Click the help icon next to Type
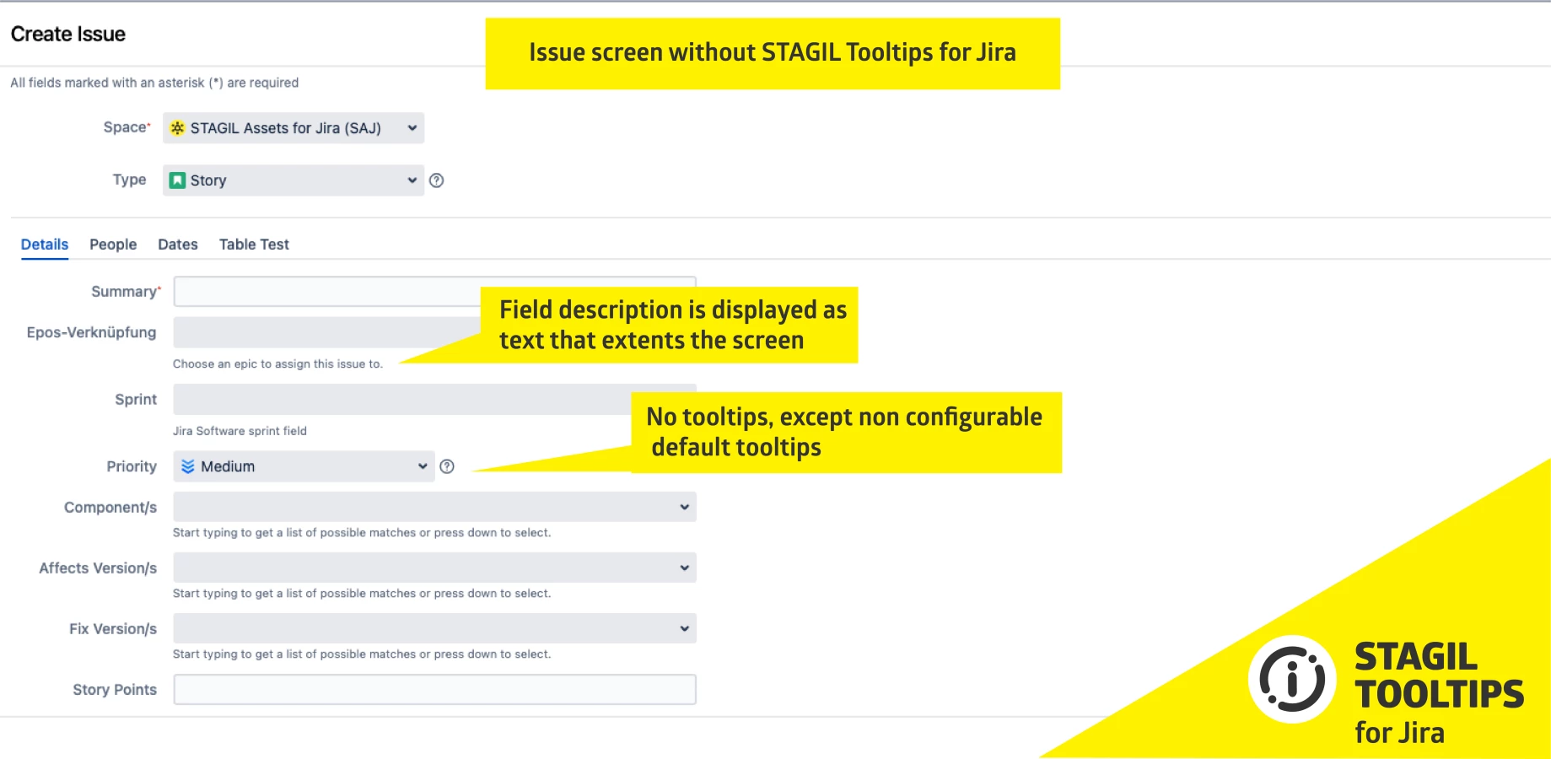Screen dimensions: 1551x759 (436, 180)
